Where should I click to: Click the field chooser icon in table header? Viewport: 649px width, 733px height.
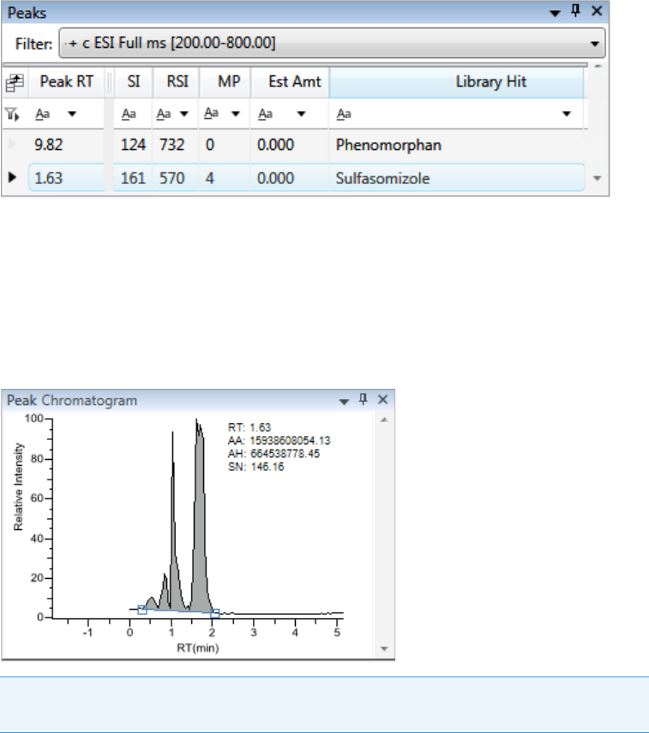tap(15, 82)
